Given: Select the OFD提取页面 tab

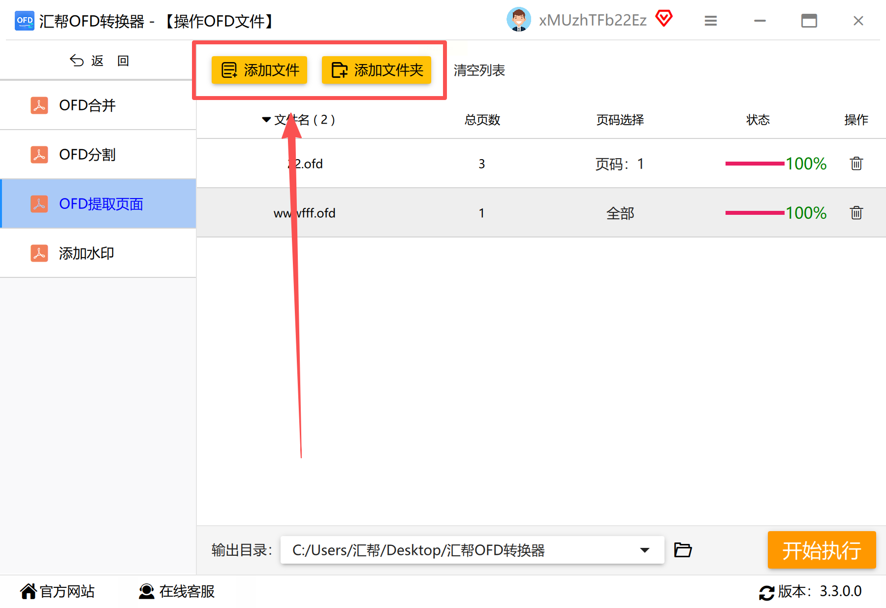Looking at the screenshot, I should [x=98, y=203].
